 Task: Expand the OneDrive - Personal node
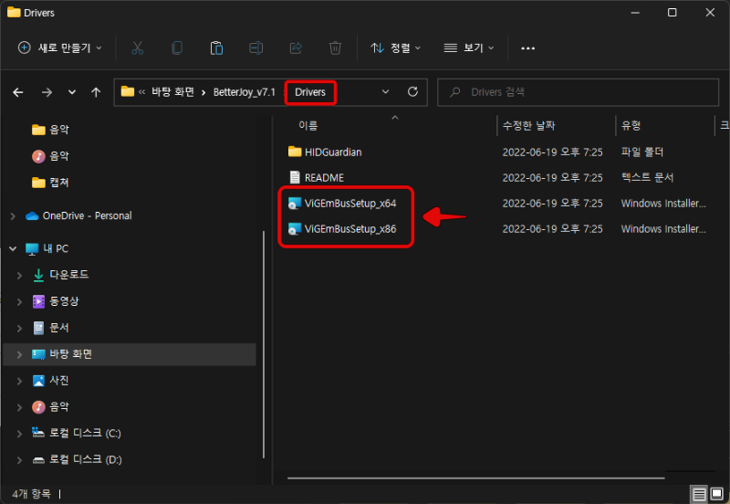click(13, 216)
